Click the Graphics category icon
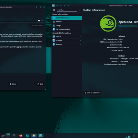138x138 pixels. tap(54, 40)
